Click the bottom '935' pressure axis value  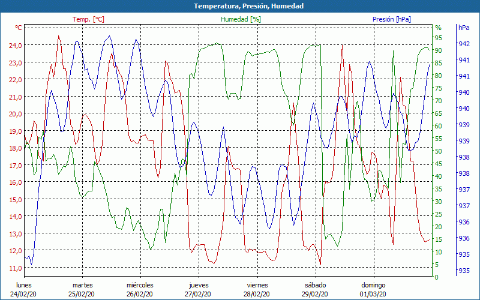pyautogui.click(x=464, y=271)
